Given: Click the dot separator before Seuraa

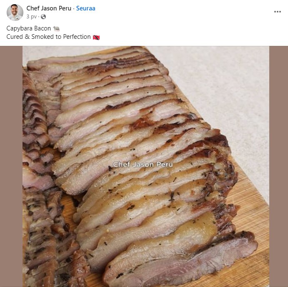Looking at the screenshot, I should point(73,8).
